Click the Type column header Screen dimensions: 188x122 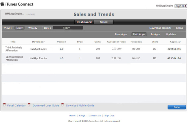(80, 42)
